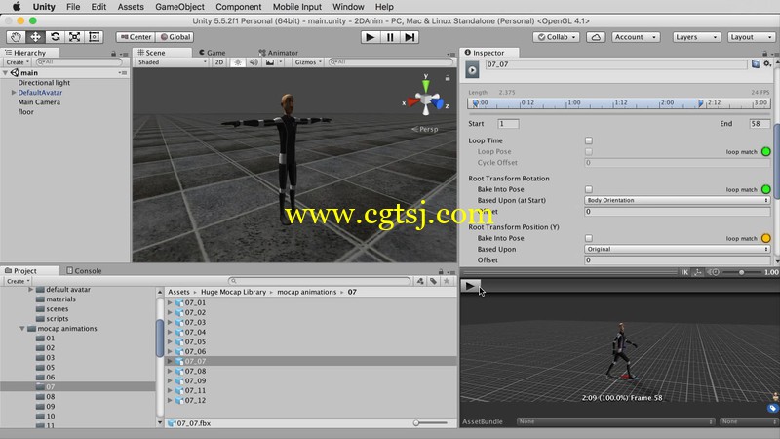Switch to the Game tab

tap(212, 53)
